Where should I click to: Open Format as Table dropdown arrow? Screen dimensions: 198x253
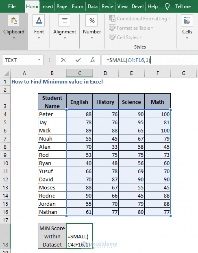click(x=152, y=28)
